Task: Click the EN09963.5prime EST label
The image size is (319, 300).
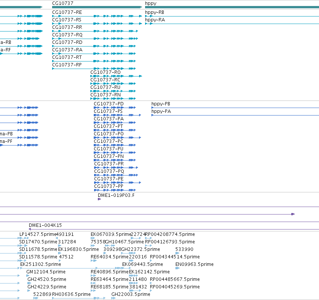Action: coord(195,265)
